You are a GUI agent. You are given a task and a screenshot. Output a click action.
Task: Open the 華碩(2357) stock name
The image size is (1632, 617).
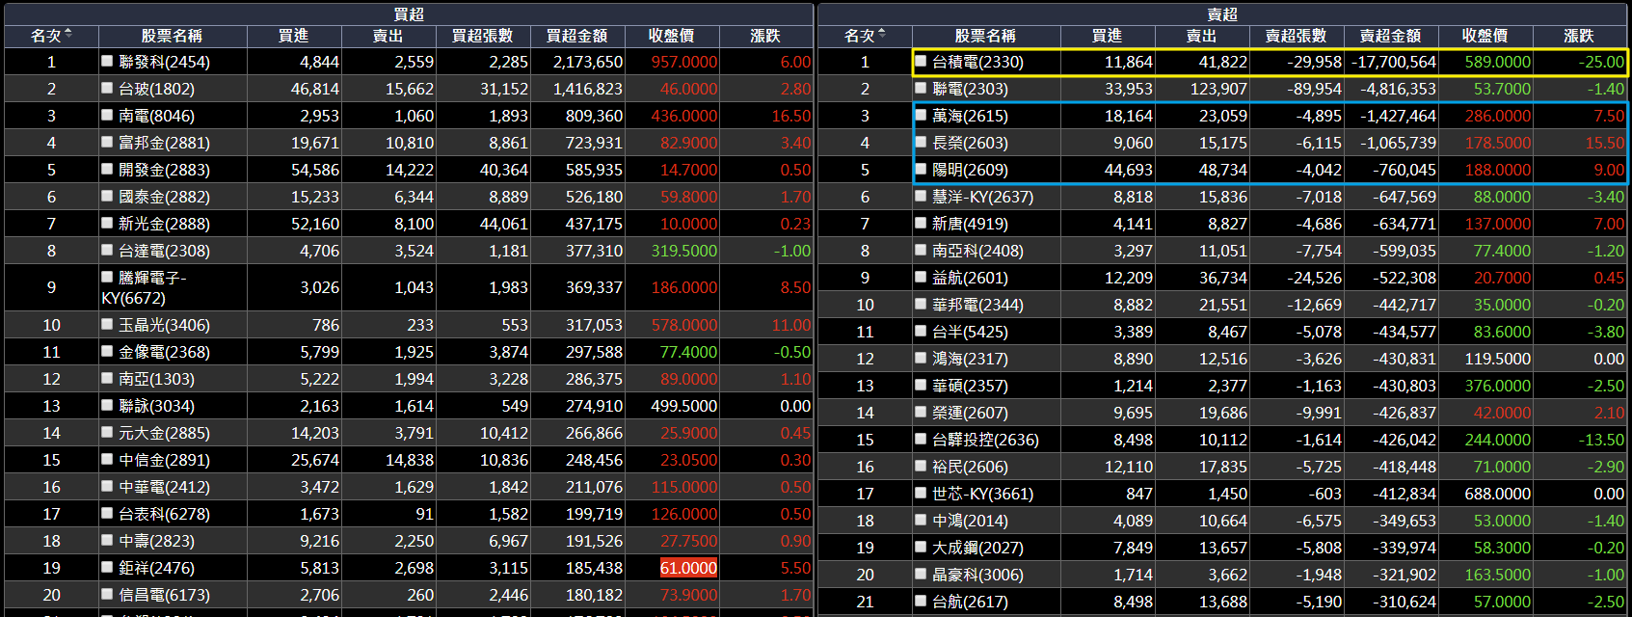(x=970, y=386)
